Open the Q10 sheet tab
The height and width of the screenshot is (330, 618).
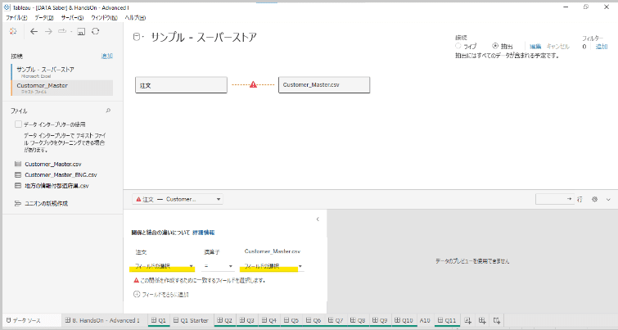404,320
